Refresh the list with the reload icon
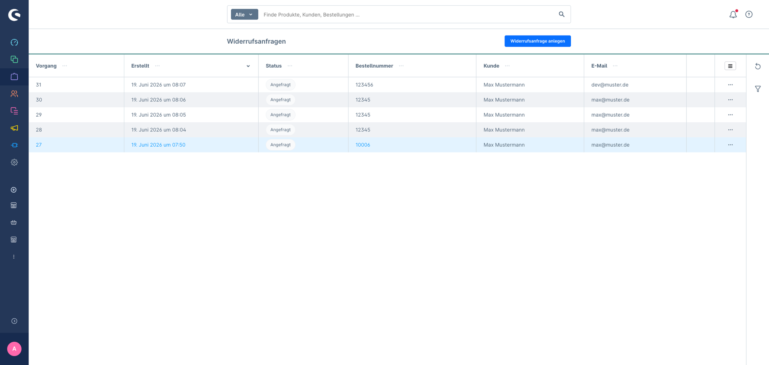The height and width of the screenshot is (365, 769). pyautogui.click(x=758, y=66)
